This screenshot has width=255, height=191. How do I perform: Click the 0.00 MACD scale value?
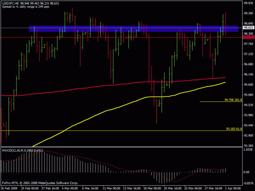click(246, 172)
